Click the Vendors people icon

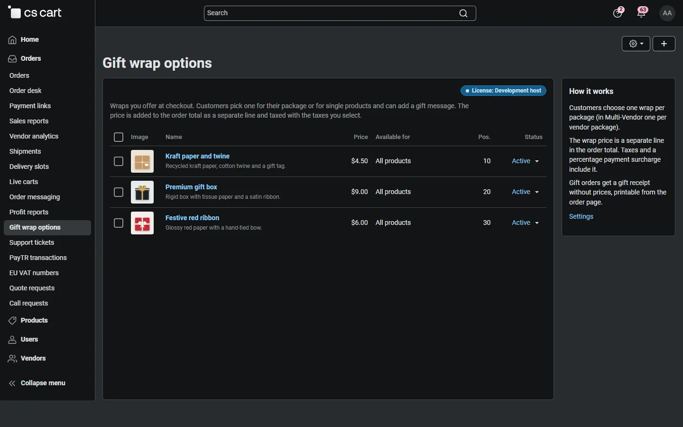click(12, 359)
